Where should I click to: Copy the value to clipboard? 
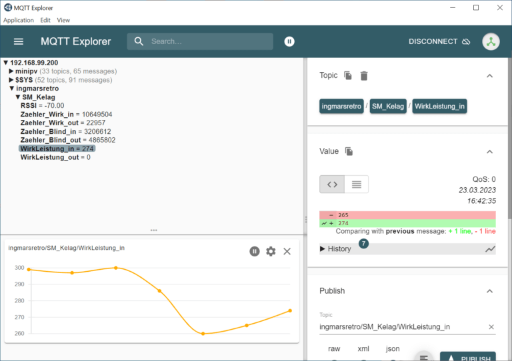[x=349, y=152]
